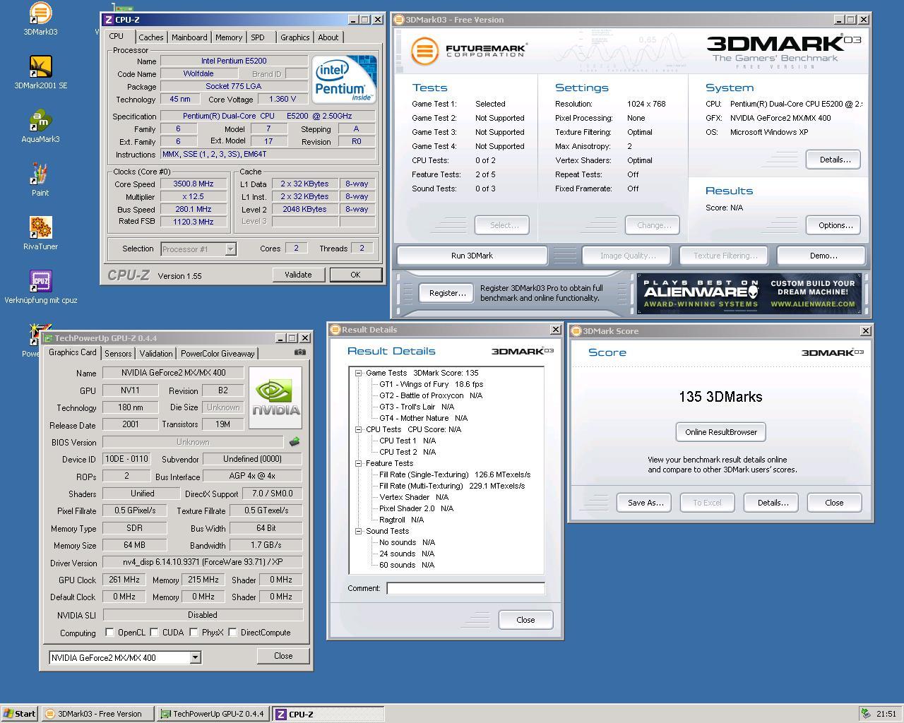The width and height of the screenshot is (904, 723).
Task: Click Demo button in 3DMark03
Action: [823, 256]
